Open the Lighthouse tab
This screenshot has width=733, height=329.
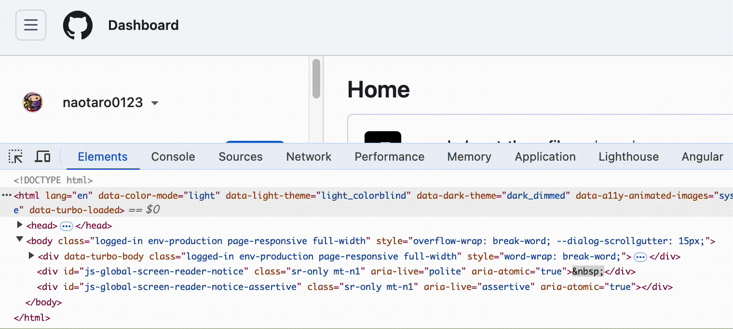pos(628,157)
